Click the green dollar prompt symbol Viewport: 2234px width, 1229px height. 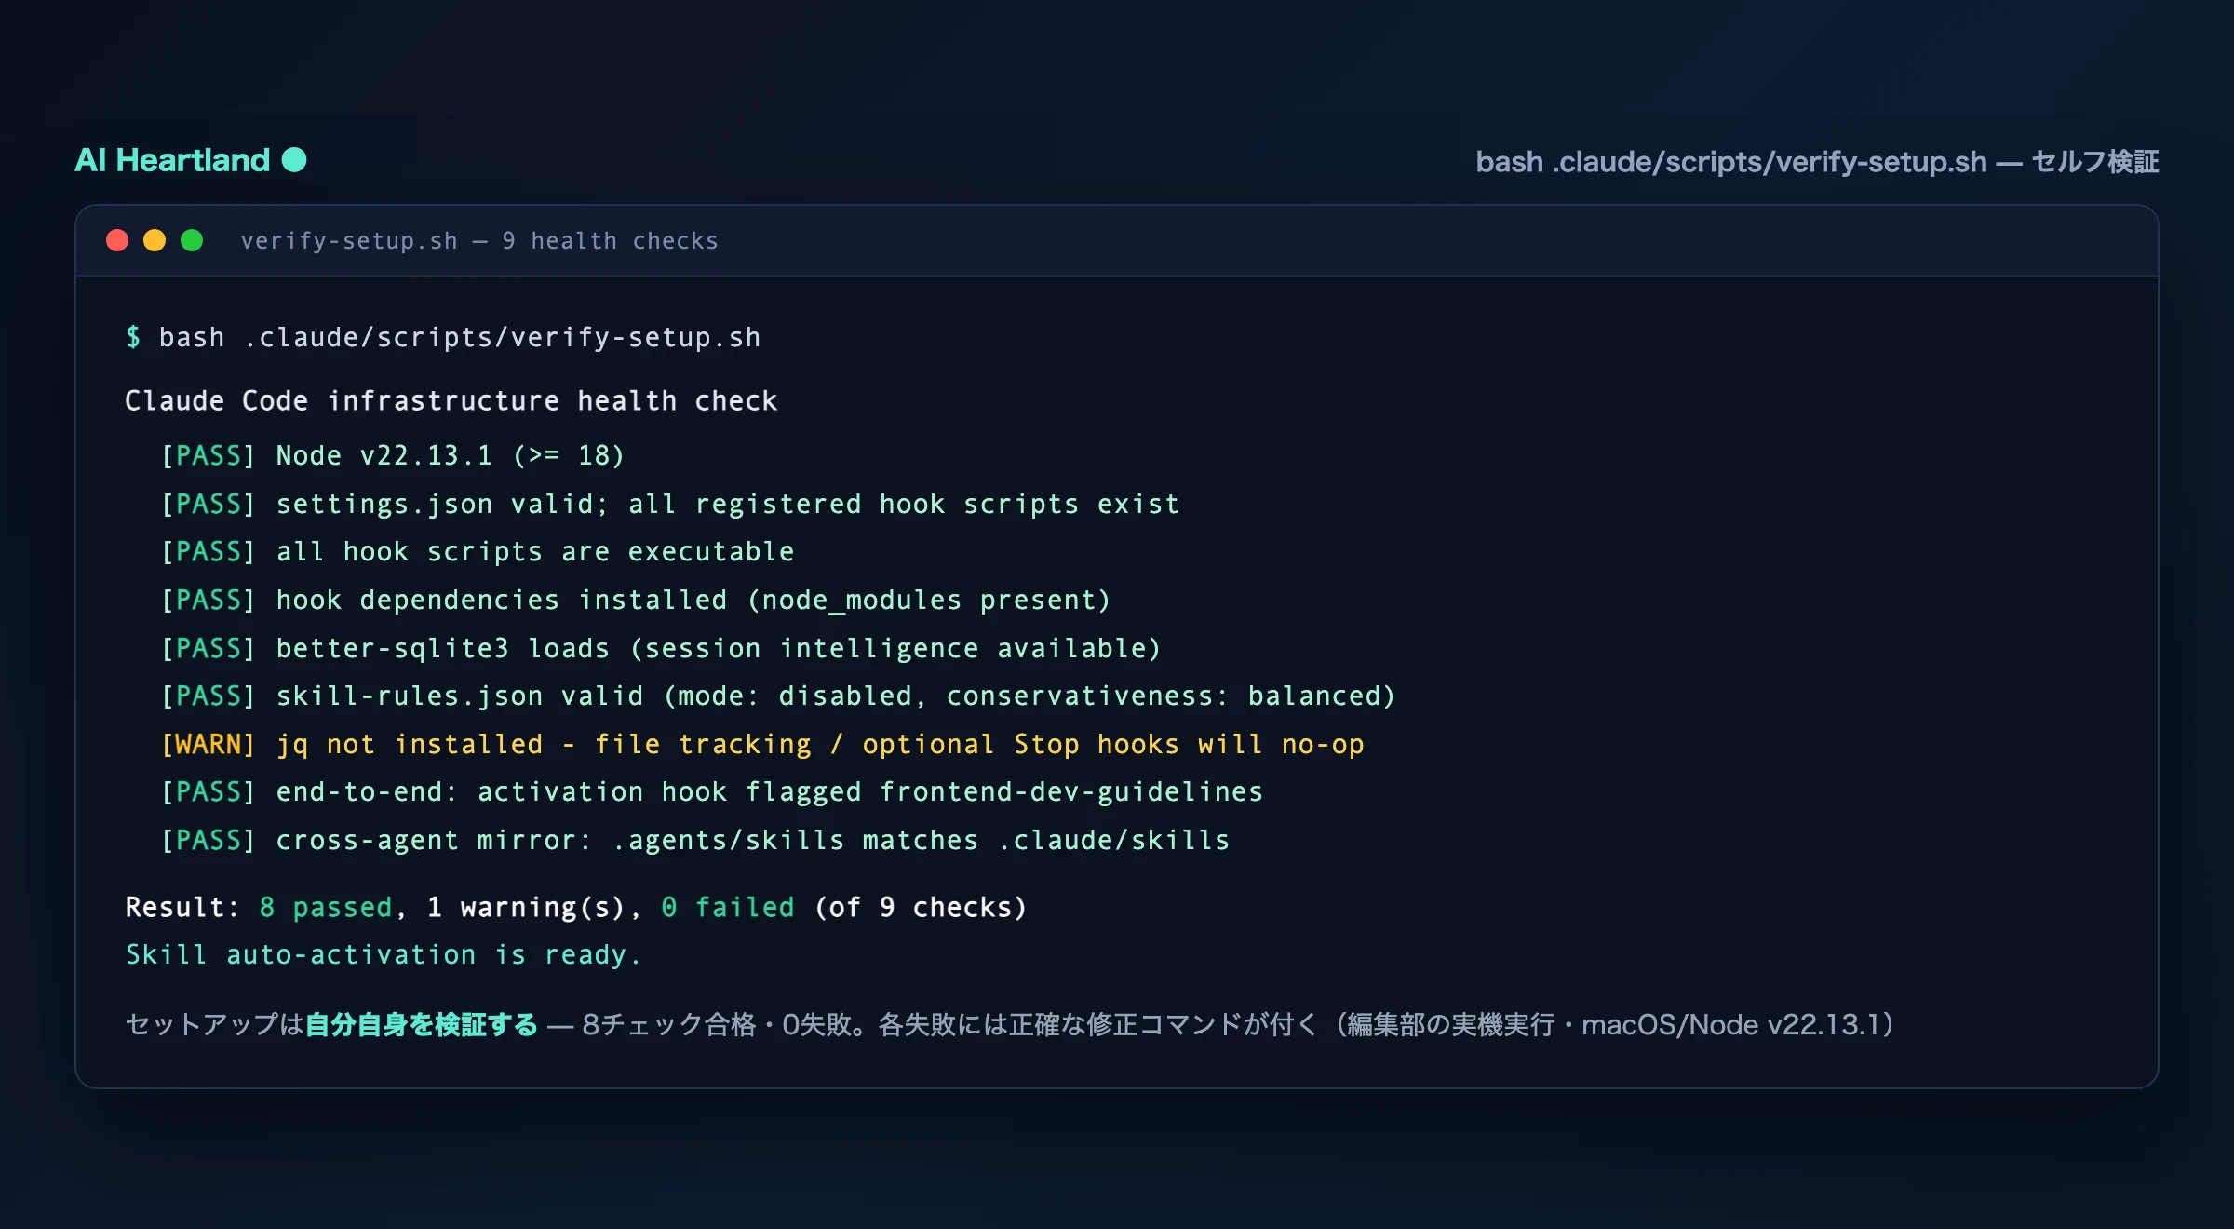pos(133,337)
